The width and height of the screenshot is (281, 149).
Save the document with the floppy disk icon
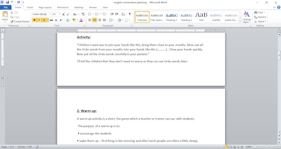click(x=7, y=2)
